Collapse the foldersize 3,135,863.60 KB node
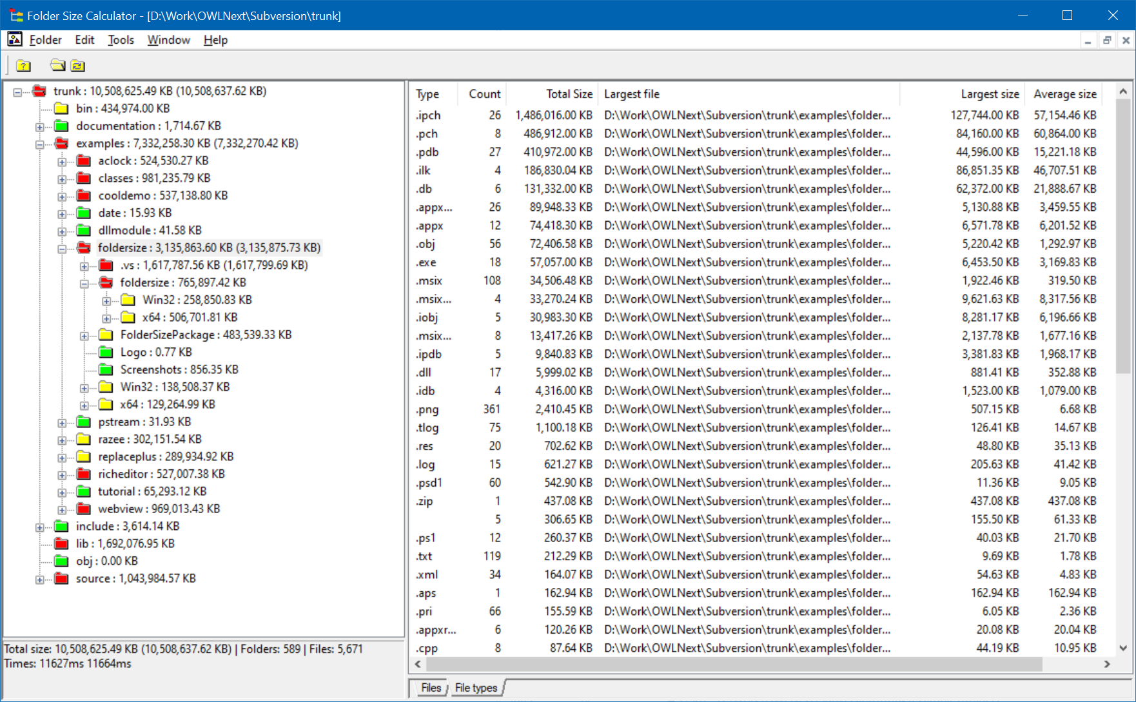 coord(62,249)
